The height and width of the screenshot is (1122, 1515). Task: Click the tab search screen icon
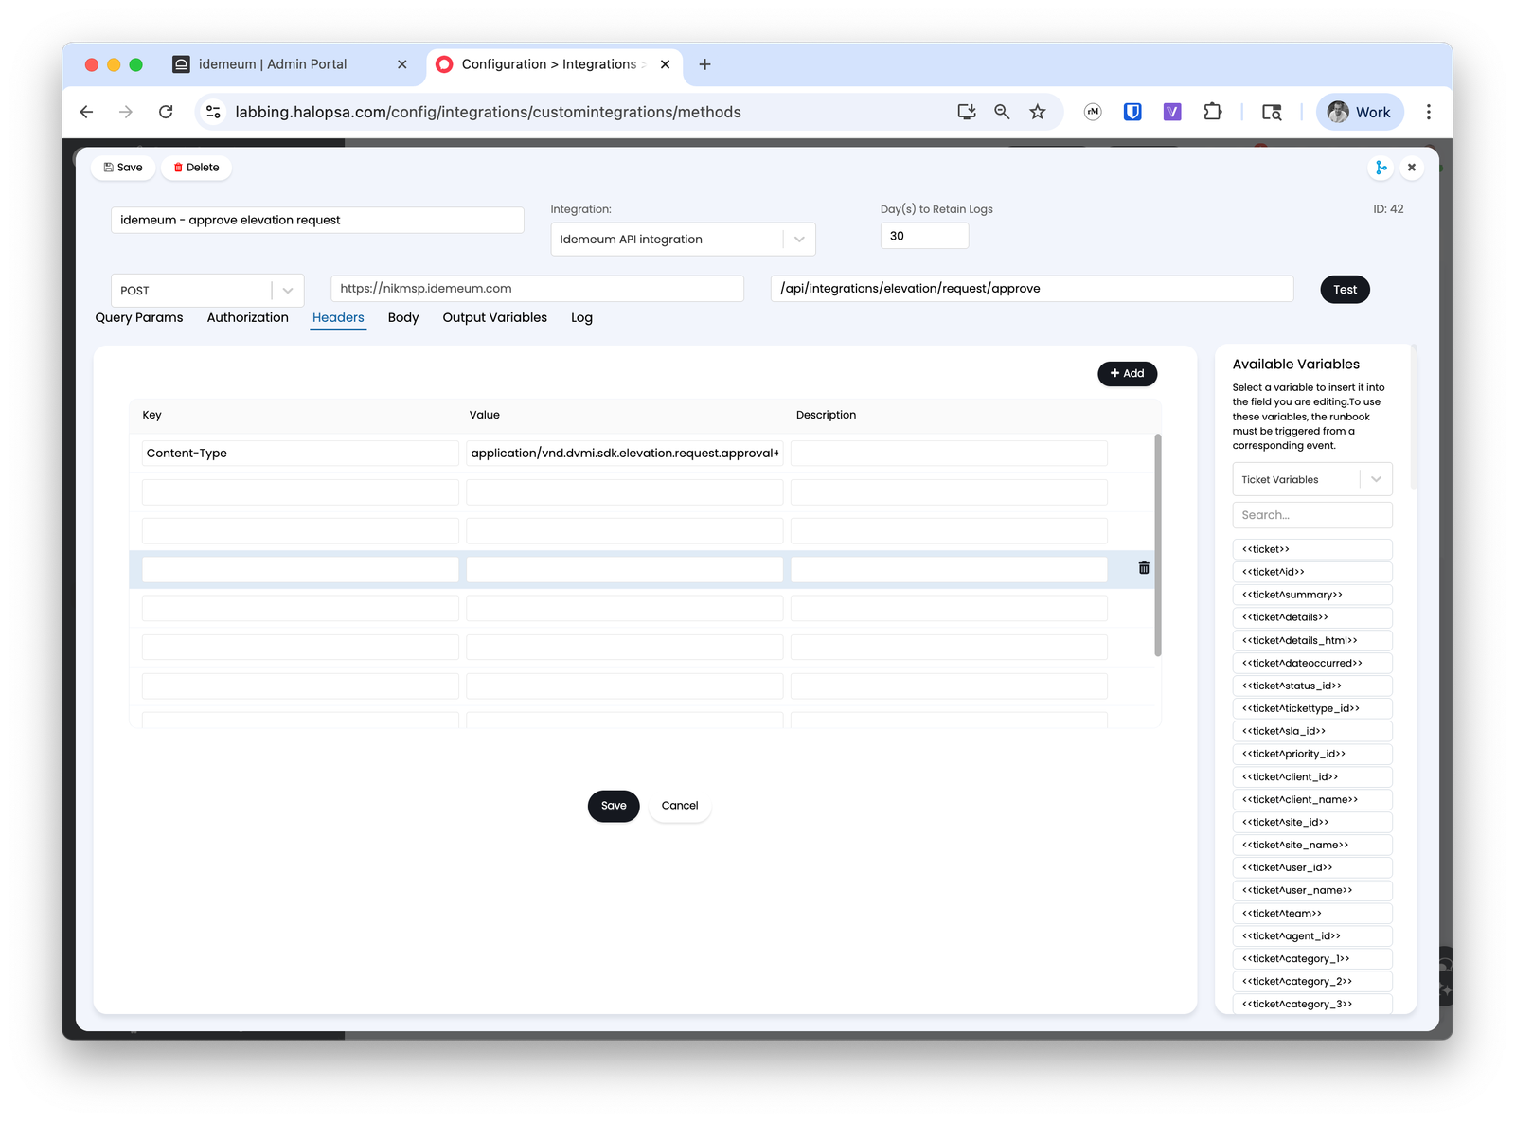tap(1272, 112)
